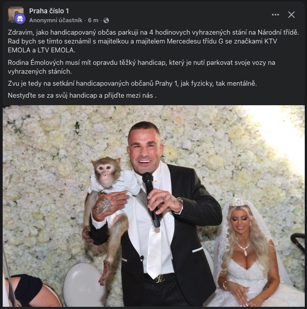Click the purple anonymous participant badge
The image size is (307, 309).
click(x=20, y=19)
